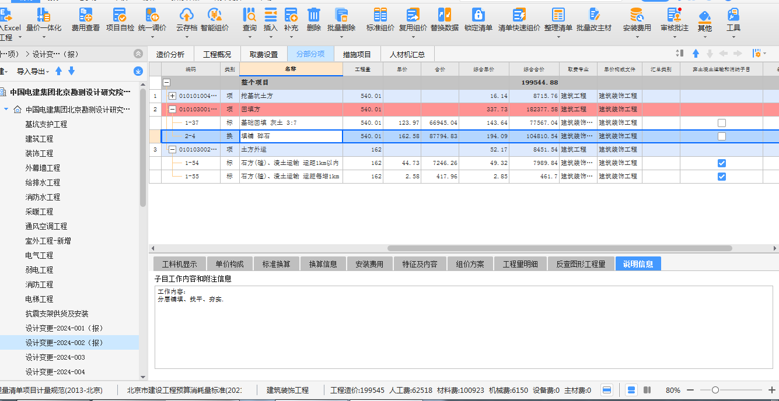Switch to 造价分析 tab
The image size is (779, 401).
click(x=170, y=54)
